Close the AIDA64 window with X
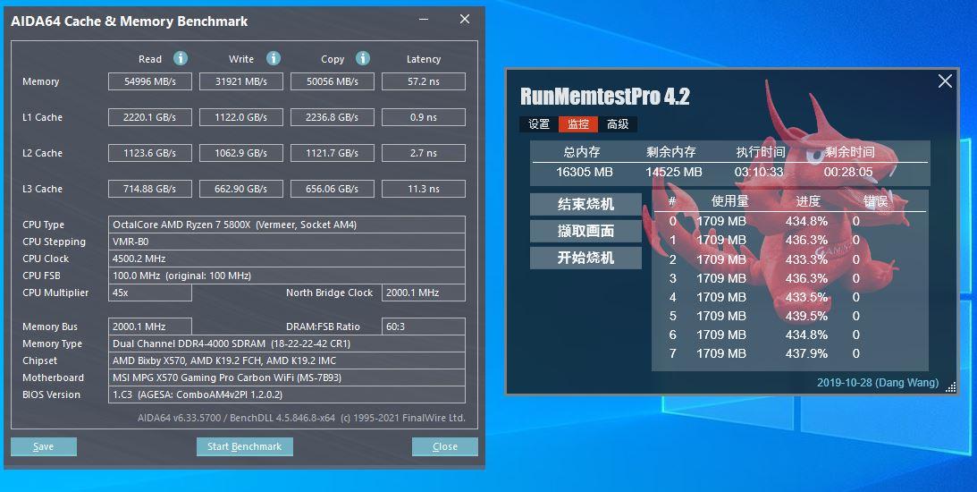The image size is (977, 492). tap(465, 20)
